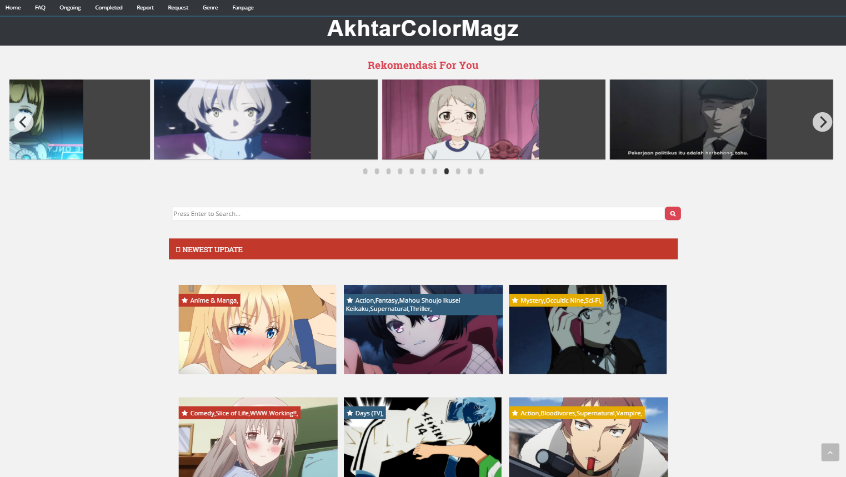Open the slide with the glasses girl

click(x=493, y=119)
